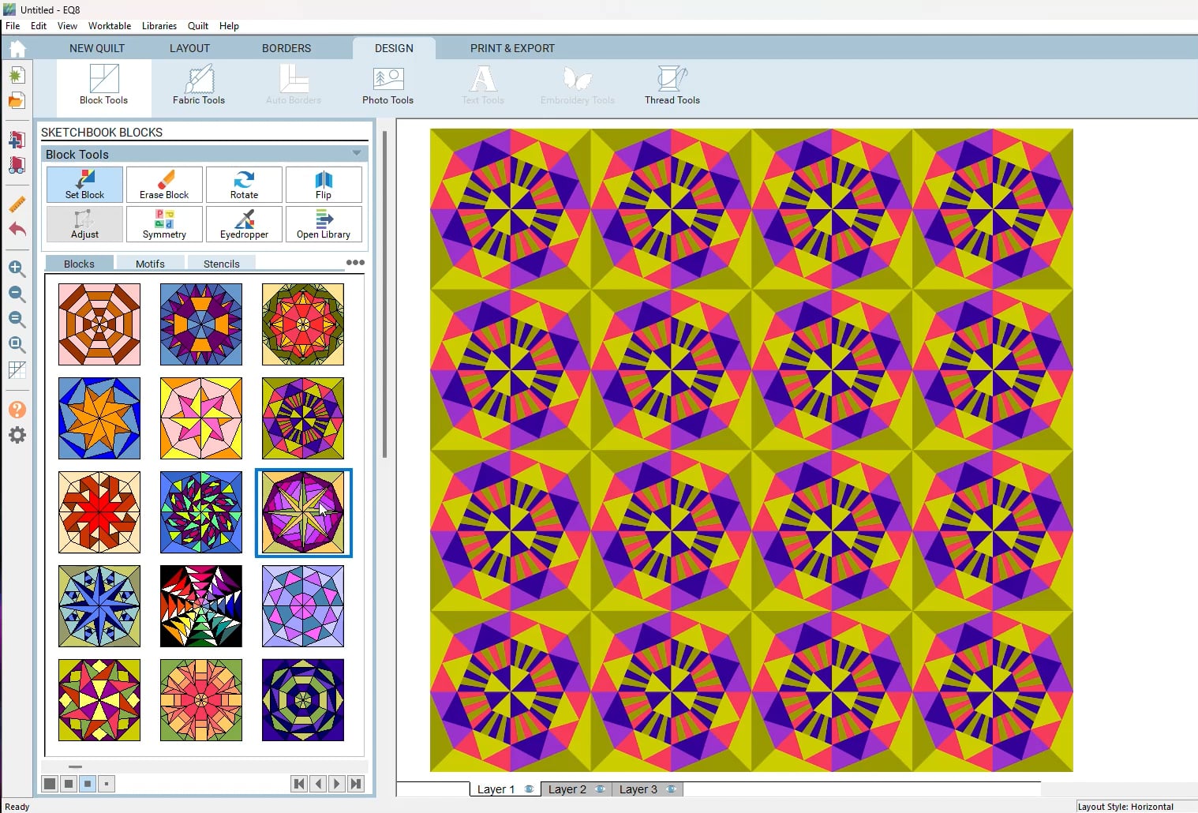
Task: Jump to last block with end arrow
Action: click(x=356, y=784)
